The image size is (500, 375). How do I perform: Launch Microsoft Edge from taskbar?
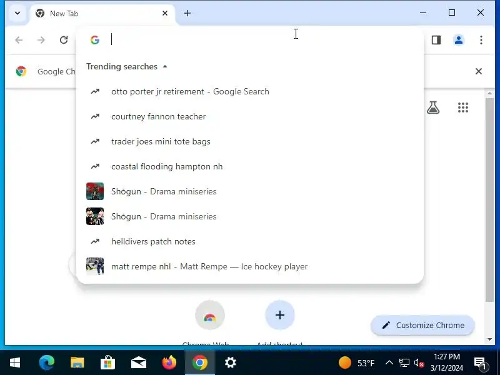coord(46,362)
